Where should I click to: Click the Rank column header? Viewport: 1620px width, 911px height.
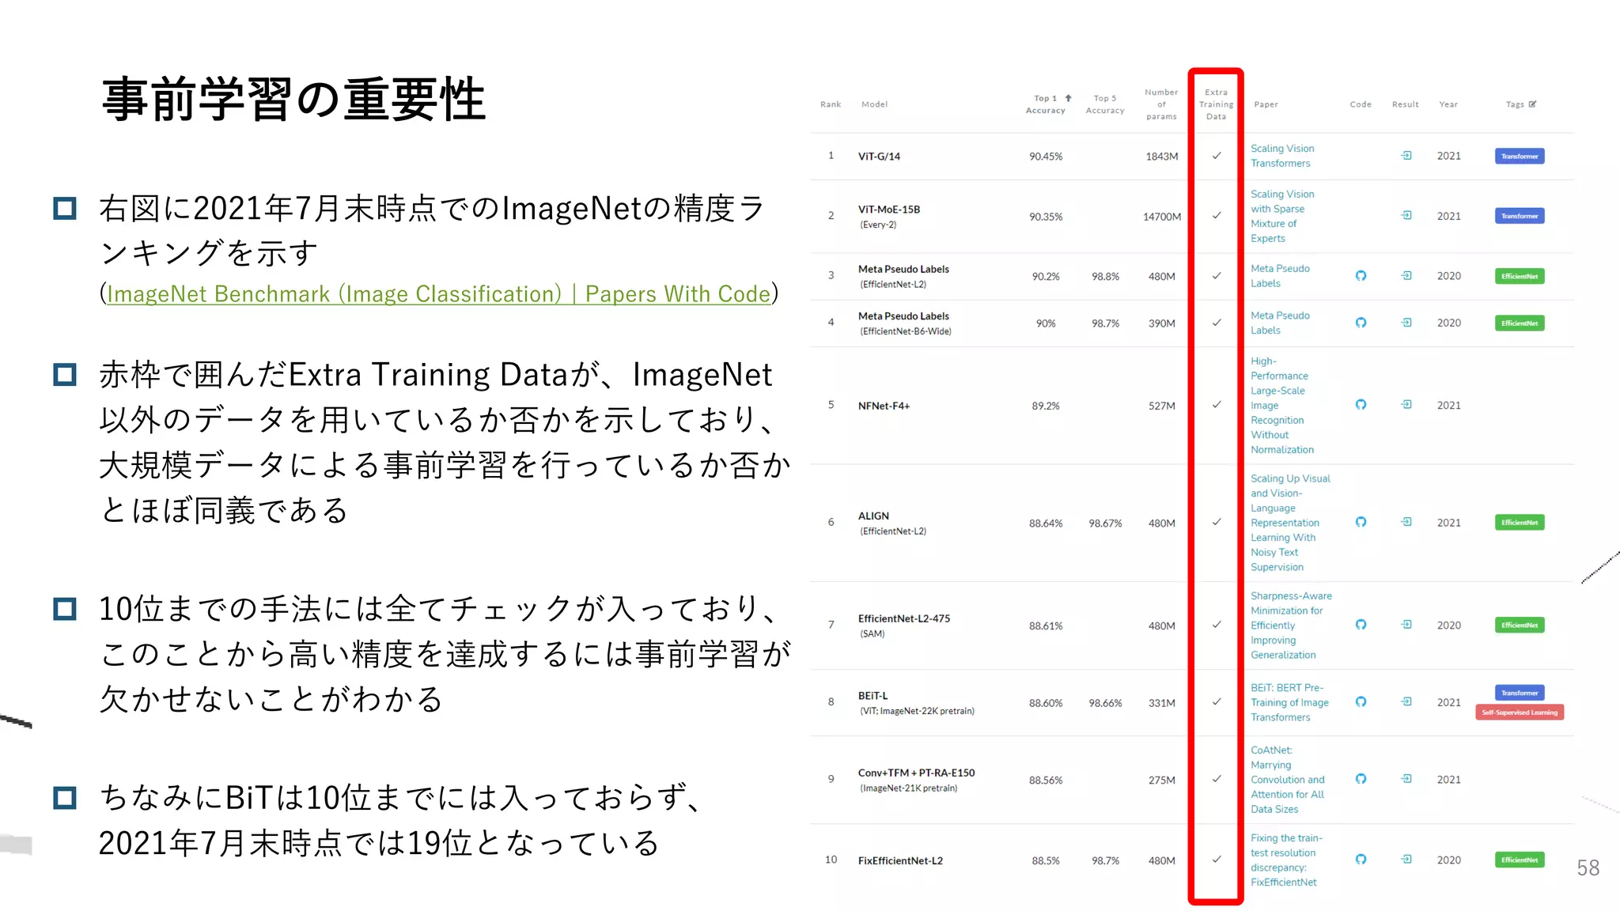pos(831,104)
